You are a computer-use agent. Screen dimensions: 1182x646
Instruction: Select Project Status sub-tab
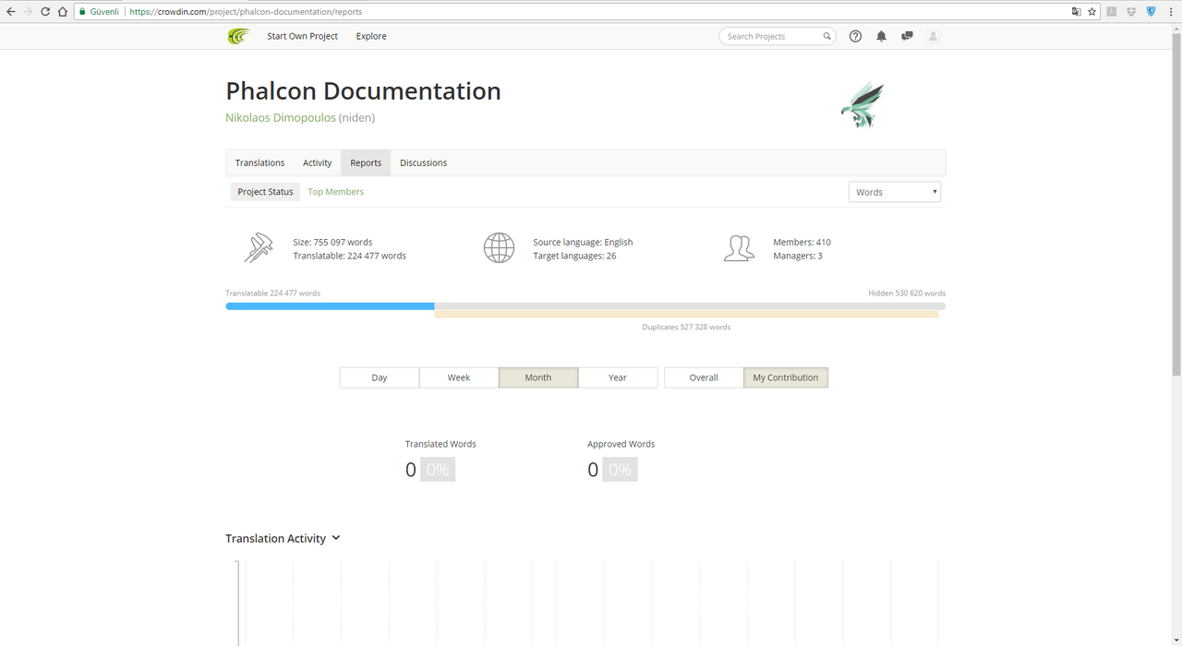tap(265, 192)
